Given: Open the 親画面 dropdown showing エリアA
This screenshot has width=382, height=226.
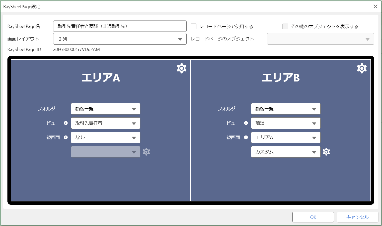Looking at the screenshot, I should 286,138.
